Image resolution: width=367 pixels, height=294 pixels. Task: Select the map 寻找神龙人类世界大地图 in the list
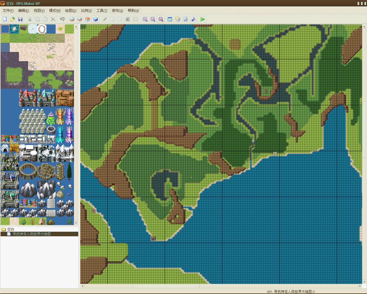point(32,234)
